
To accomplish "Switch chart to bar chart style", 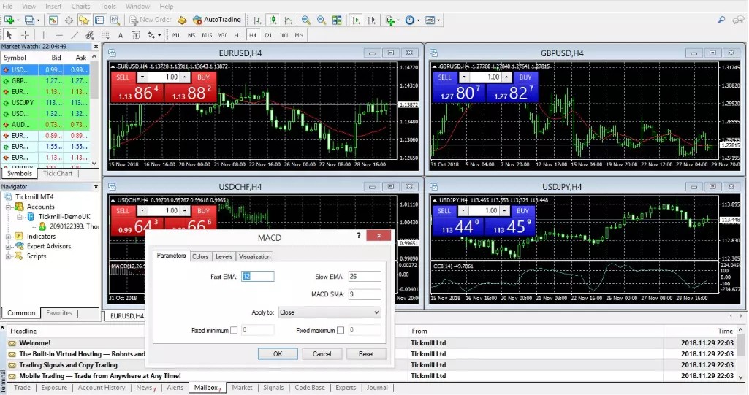I will [x=257, y=20].
